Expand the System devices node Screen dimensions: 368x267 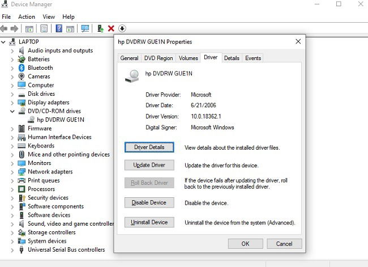[x=12, y=241]
